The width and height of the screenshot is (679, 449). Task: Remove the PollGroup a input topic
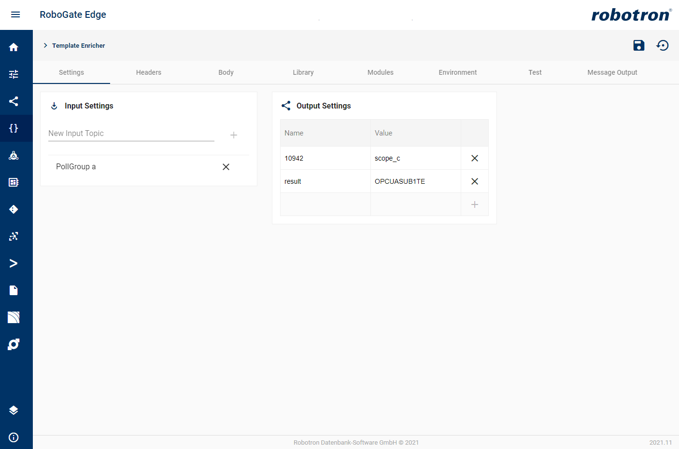[x=226, y=167]
